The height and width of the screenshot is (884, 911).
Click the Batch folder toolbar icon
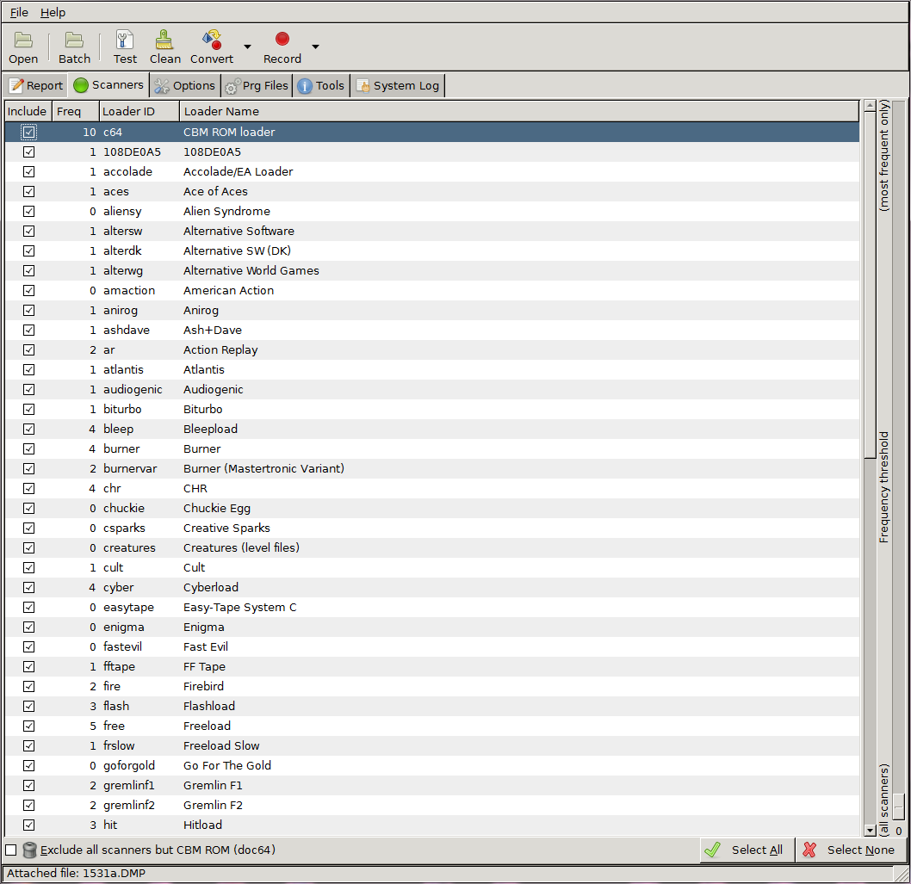click(x=74, y=40)
